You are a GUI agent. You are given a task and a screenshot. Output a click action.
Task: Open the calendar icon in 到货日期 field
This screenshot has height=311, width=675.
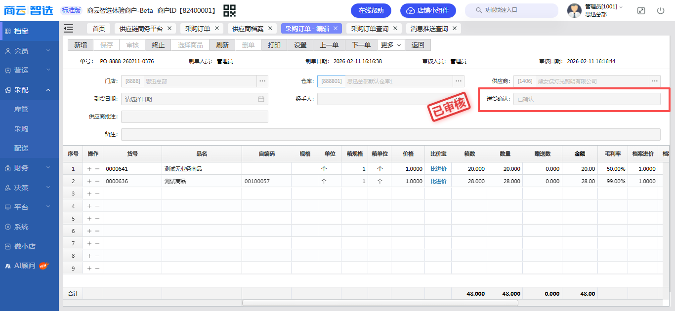tap(261, 99)
